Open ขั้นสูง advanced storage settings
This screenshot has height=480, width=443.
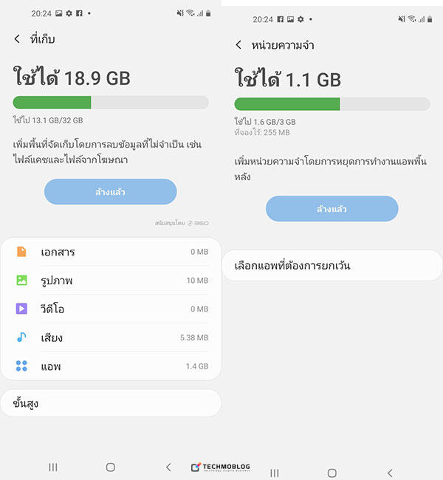click(x=111, y=403)
